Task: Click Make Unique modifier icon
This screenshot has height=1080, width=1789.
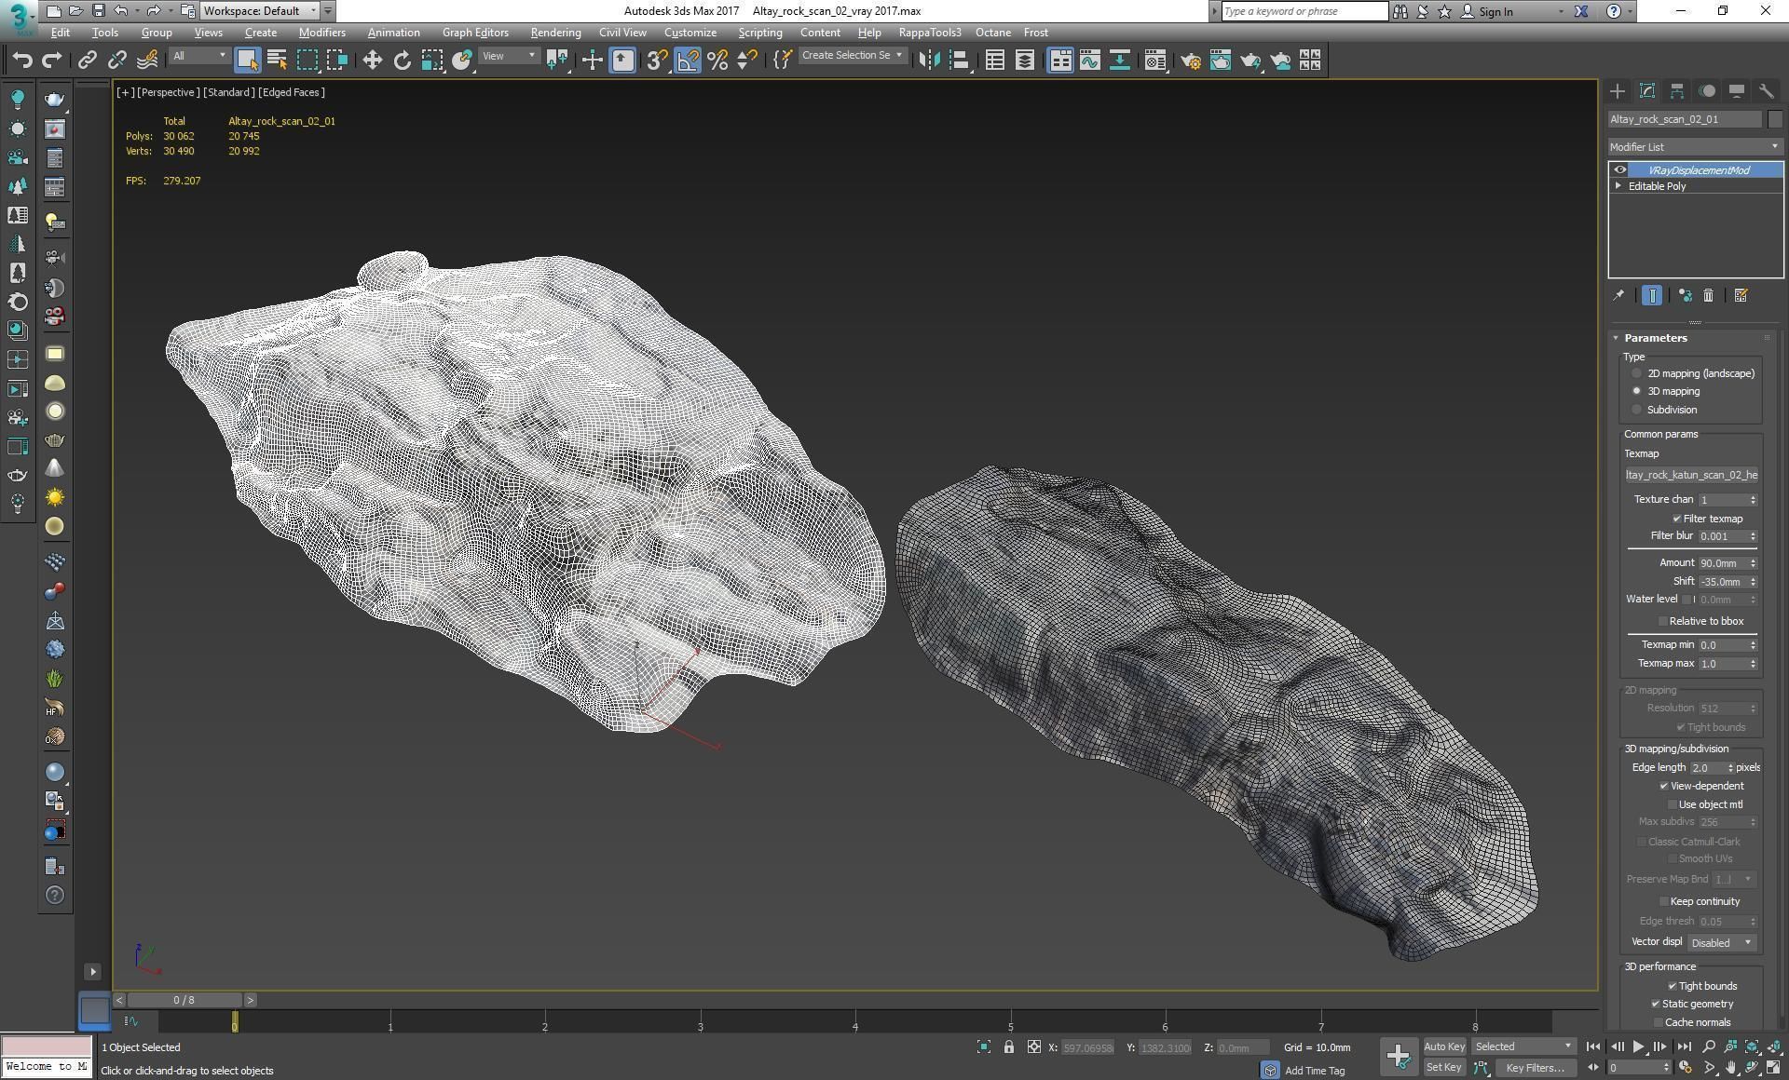Action: pyautogui.click(x=1685, y=295)
